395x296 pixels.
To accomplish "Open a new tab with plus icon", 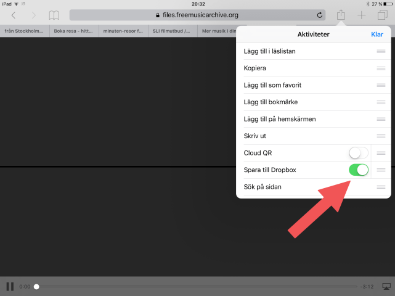I will 362,15.
